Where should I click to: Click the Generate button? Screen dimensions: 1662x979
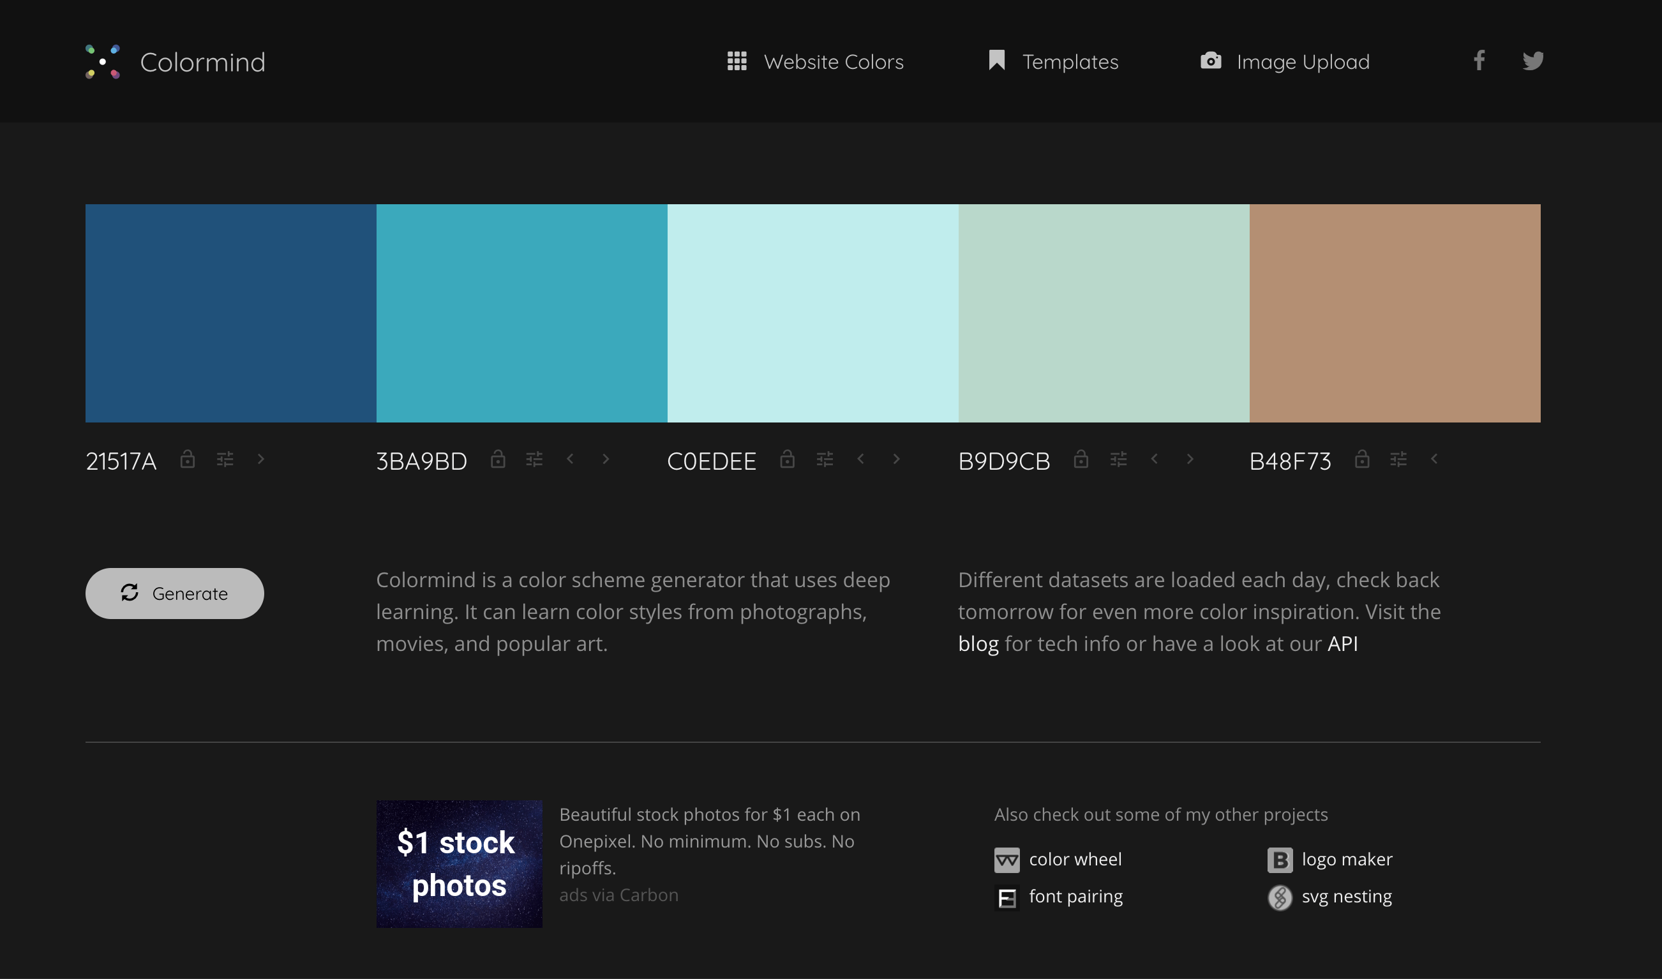click(175, 593)
